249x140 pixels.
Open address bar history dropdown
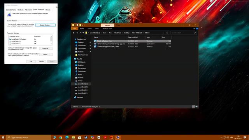click(163, 33)
